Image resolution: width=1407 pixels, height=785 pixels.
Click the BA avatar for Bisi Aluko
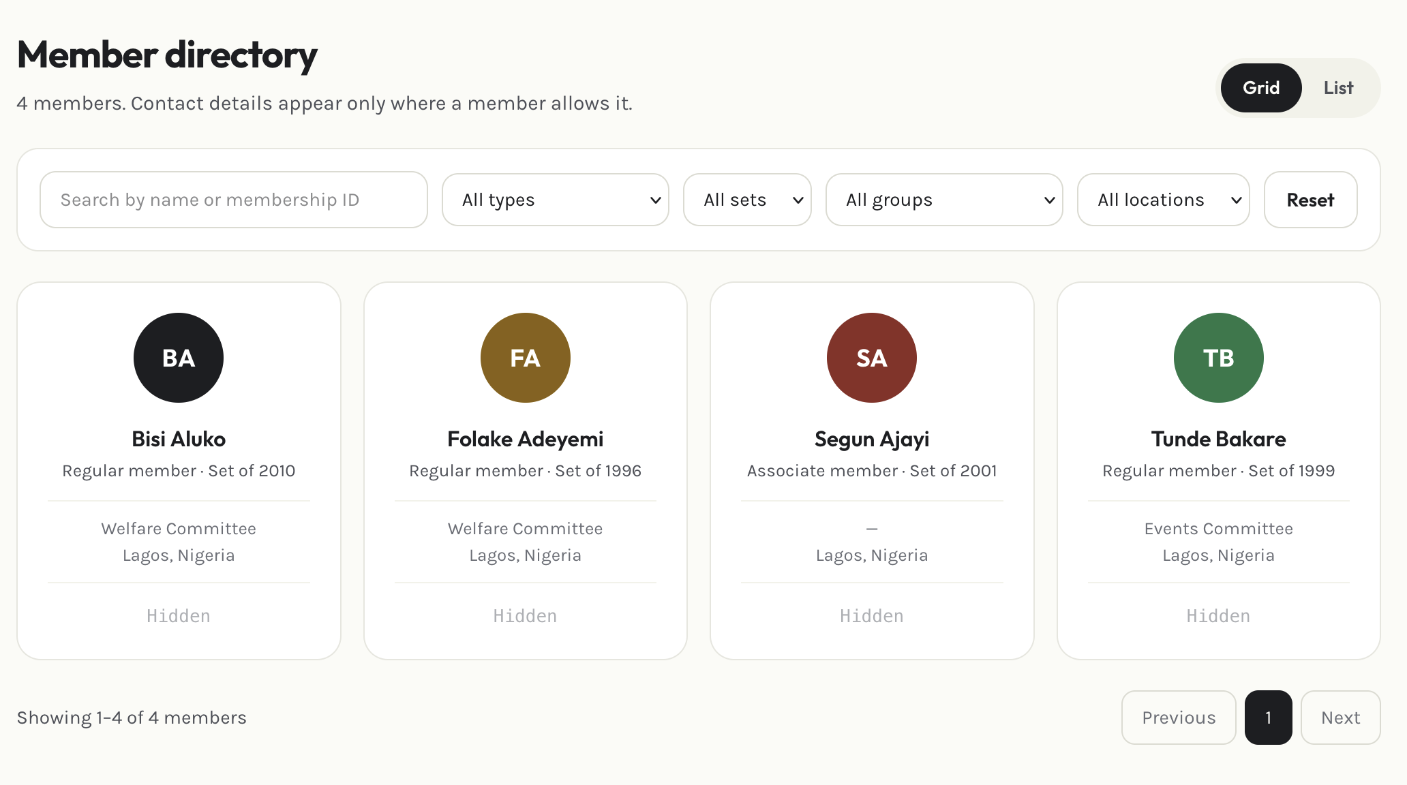click(179, 358)
